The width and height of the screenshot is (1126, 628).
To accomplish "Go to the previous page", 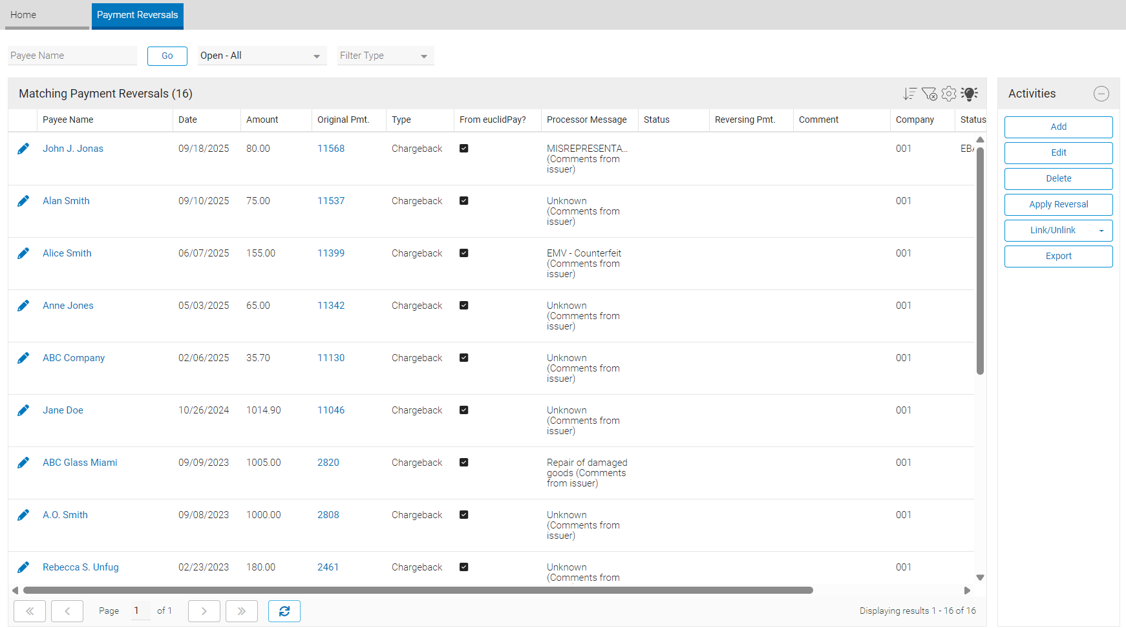I will pyautogui.click(x=67, y=611).
